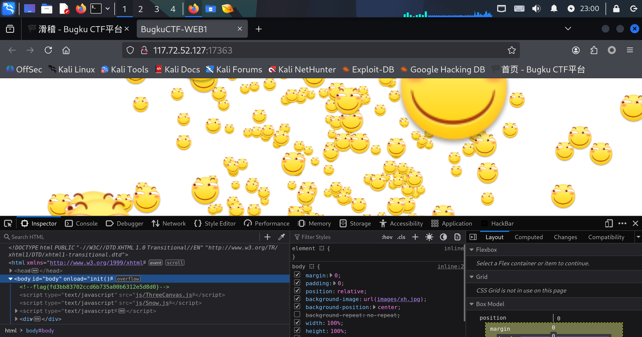
Task: Switch to the Network devtools tab
Action: [x=169, y=224]
